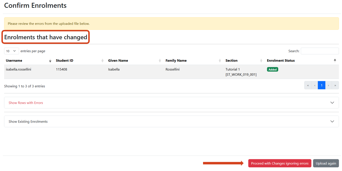Screen dimensions: 342x171
Task: Sort table by Username column
Action: pyautogui.click(x=28, y=60)
